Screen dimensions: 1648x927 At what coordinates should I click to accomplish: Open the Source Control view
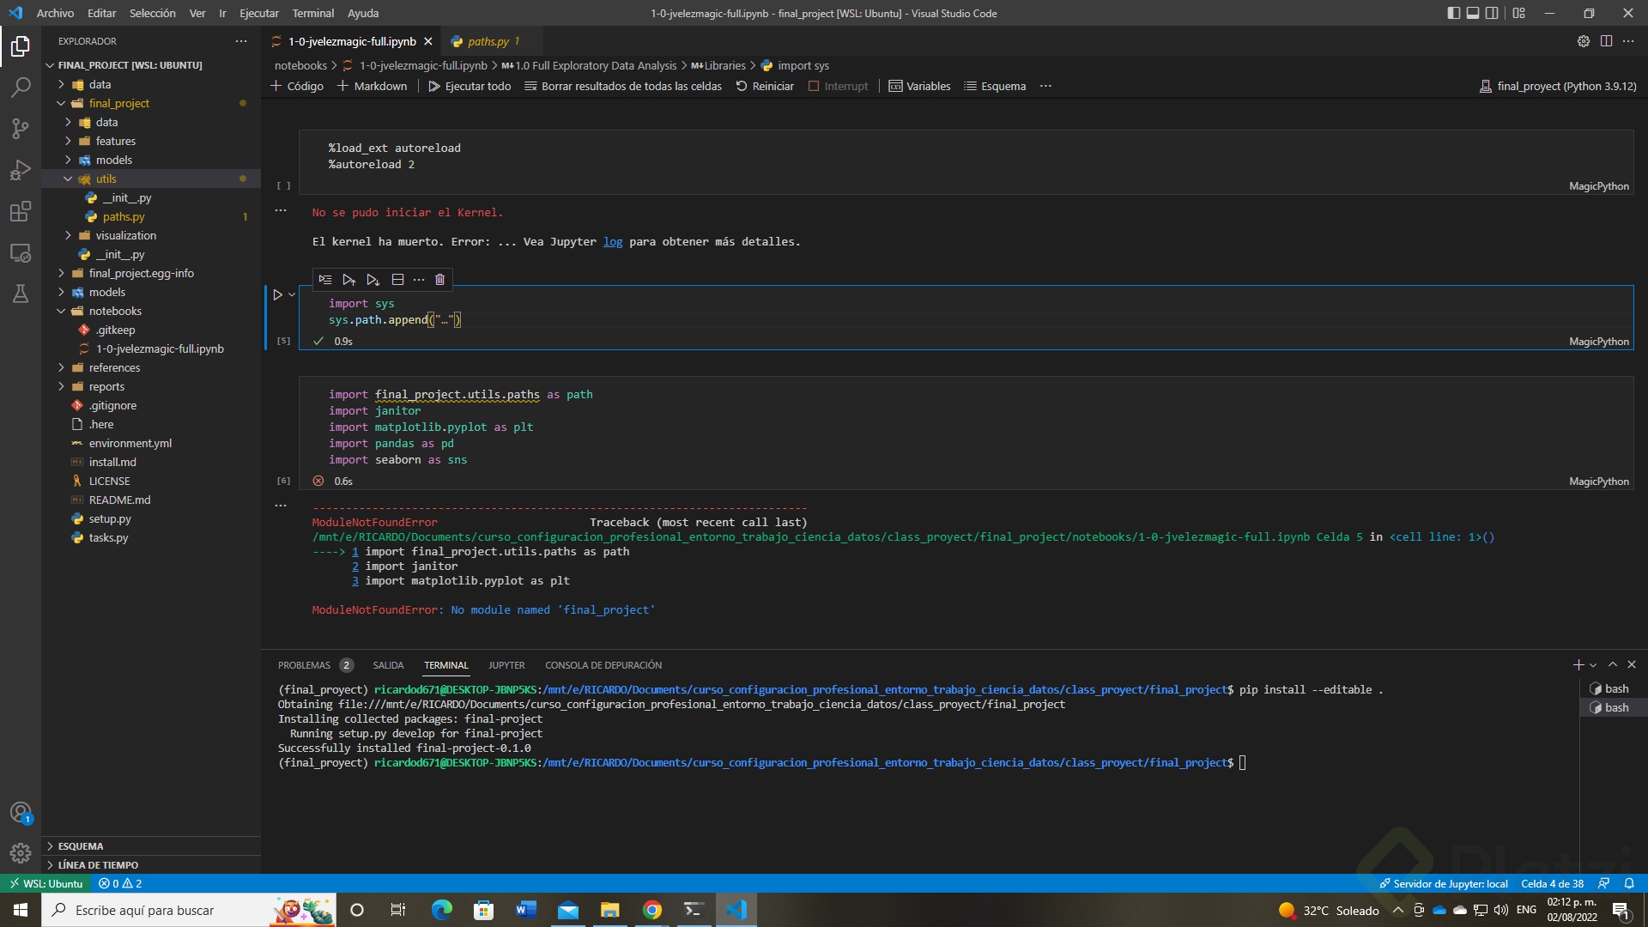tap(21, 129)
